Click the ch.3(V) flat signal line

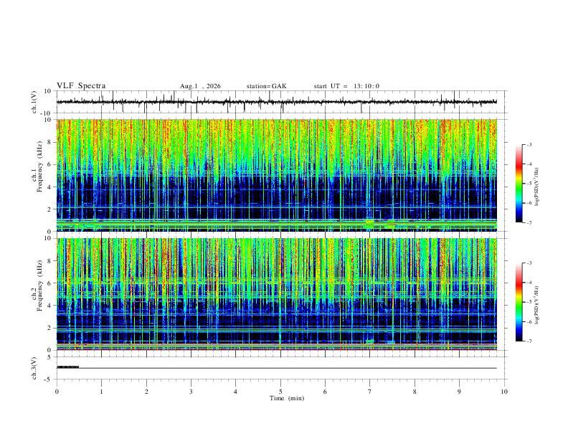[276, 368]
